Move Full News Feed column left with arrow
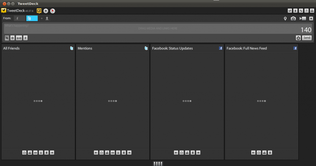 click(x=253, y=153)
